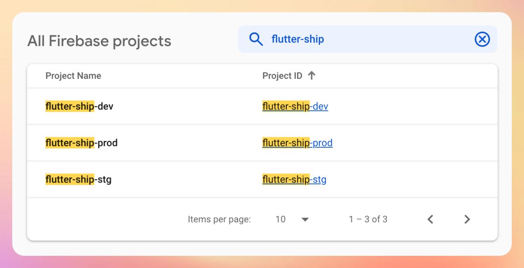Click the All Firebase projects heading

pos(99,41)
